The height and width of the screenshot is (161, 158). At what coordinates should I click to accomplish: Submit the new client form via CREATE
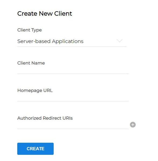click(35, 149)
